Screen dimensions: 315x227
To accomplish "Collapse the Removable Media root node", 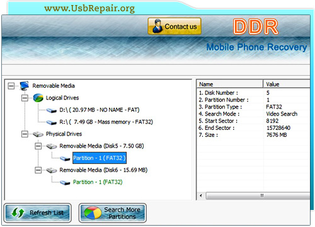I will 11,86.
